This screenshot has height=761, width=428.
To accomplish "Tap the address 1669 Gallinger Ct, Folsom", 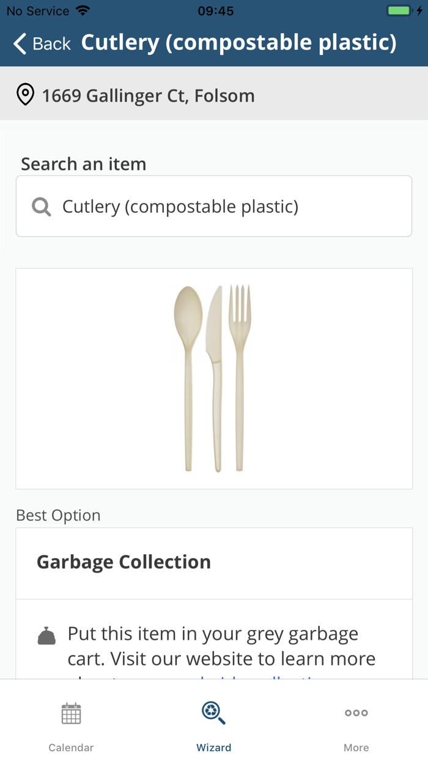I will [x=148, y=95].
